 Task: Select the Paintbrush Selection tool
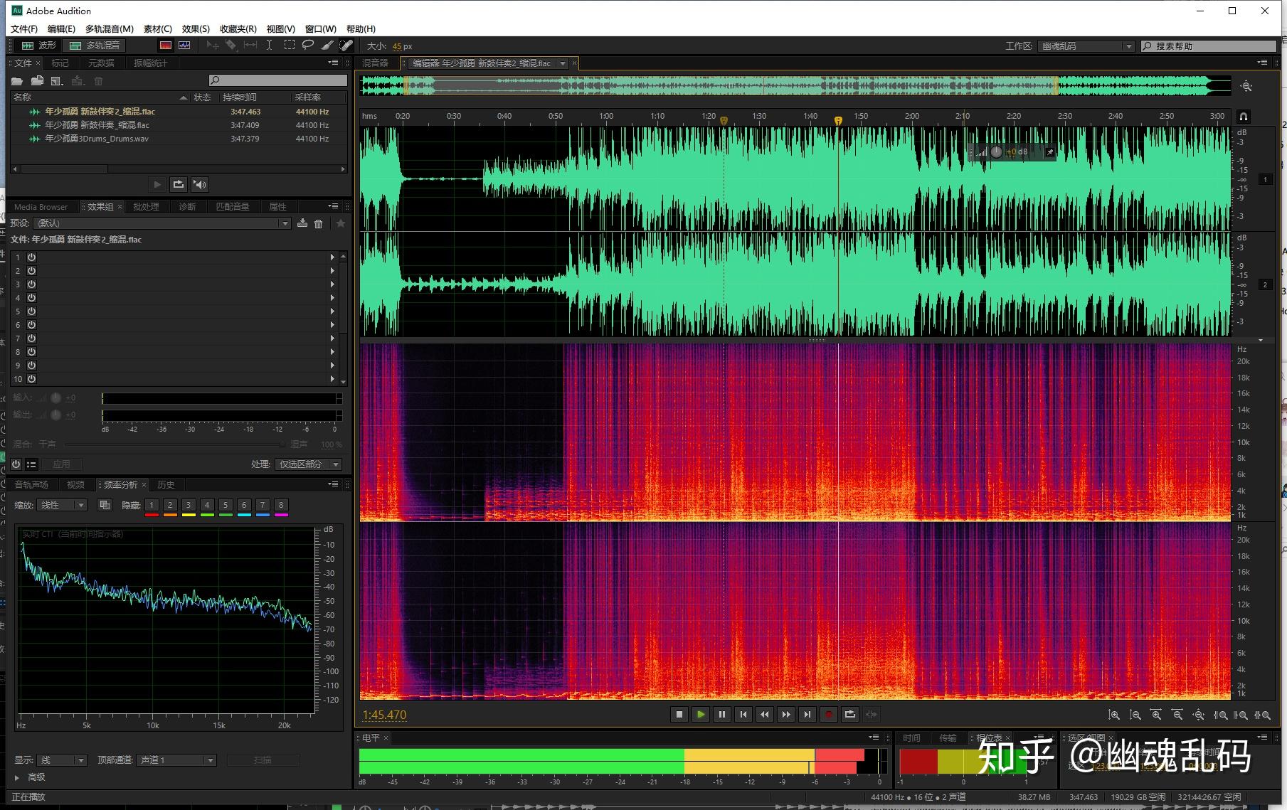click(327, 46)
